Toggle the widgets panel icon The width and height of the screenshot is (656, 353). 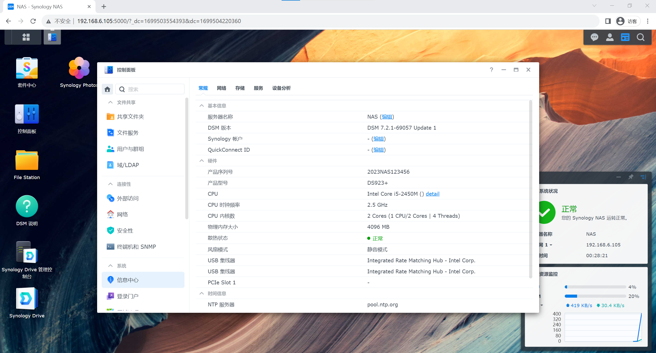point(625,37)
